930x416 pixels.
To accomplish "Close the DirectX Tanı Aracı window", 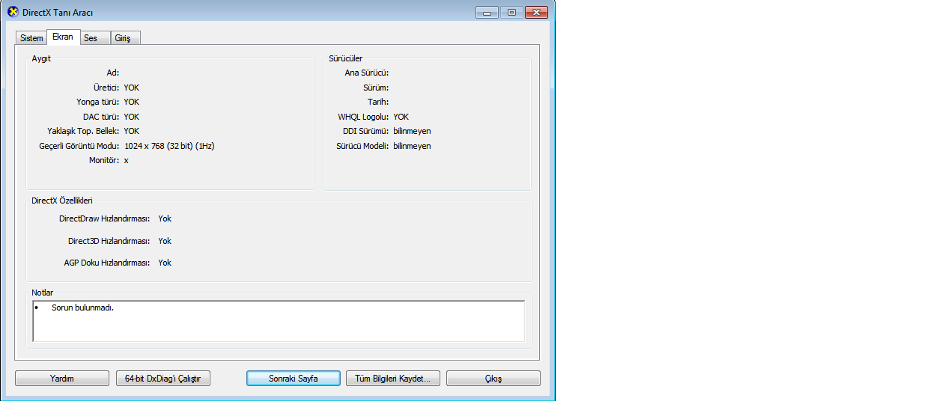I will [536, 12].
